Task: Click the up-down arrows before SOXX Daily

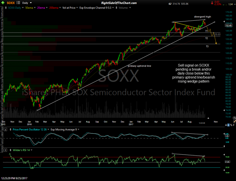Action: [x=6, y=8]
